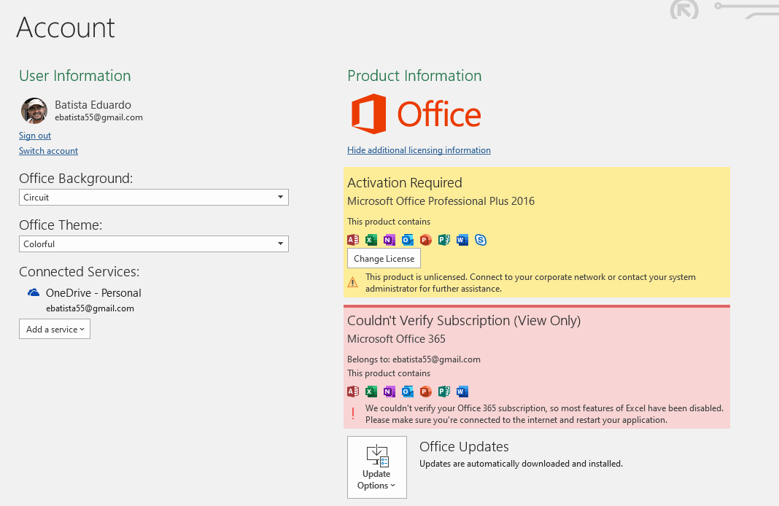Click the Product Information heading

(x=414, y=76)
